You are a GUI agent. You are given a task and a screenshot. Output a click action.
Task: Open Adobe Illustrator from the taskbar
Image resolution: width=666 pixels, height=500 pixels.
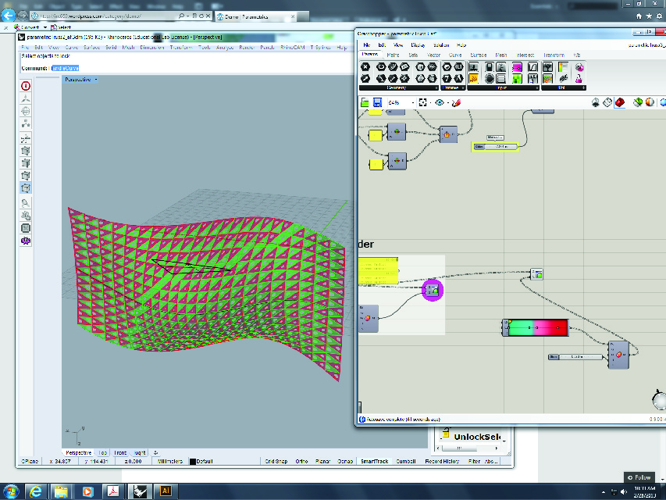coord(165,491)
